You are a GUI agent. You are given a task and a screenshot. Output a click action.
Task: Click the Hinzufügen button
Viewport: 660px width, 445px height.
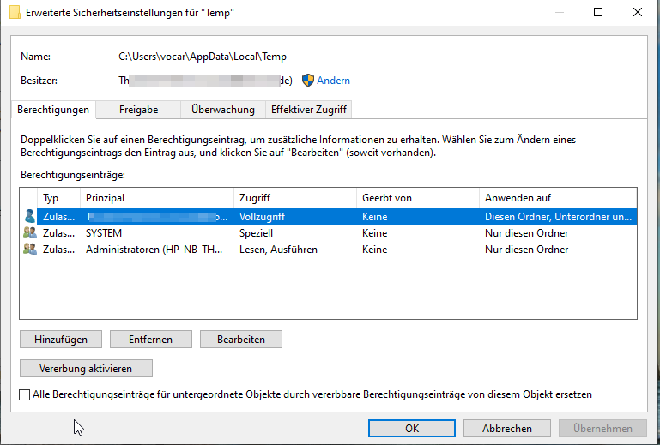(x=61, y=340)
